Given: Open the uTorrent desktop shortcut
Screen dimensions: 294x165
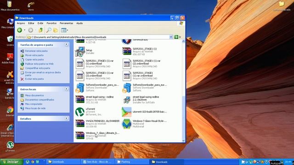Looking at the screenshot, I should coord(10,147).
